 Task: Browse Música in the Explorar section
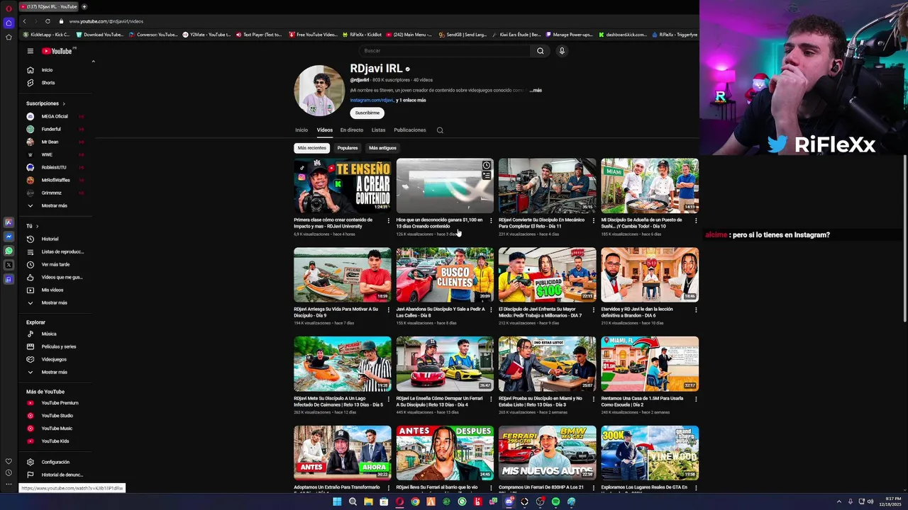click(x=48, y=334)
